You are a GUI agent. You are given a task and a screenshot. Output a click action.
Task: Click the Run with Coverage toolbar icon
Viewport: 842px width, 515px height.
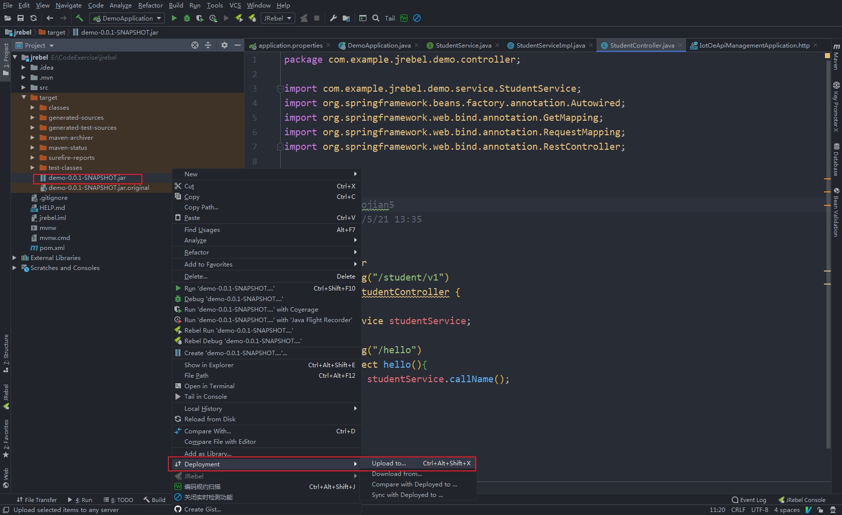pyautogui.click(x=200, y=18)
